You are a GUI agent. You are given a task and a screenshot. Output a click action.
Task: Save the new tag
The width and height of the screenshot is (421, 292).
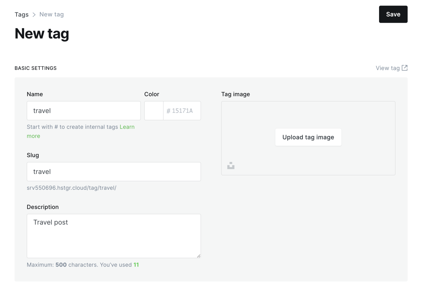pyautogui.click(x=393, y=14)
